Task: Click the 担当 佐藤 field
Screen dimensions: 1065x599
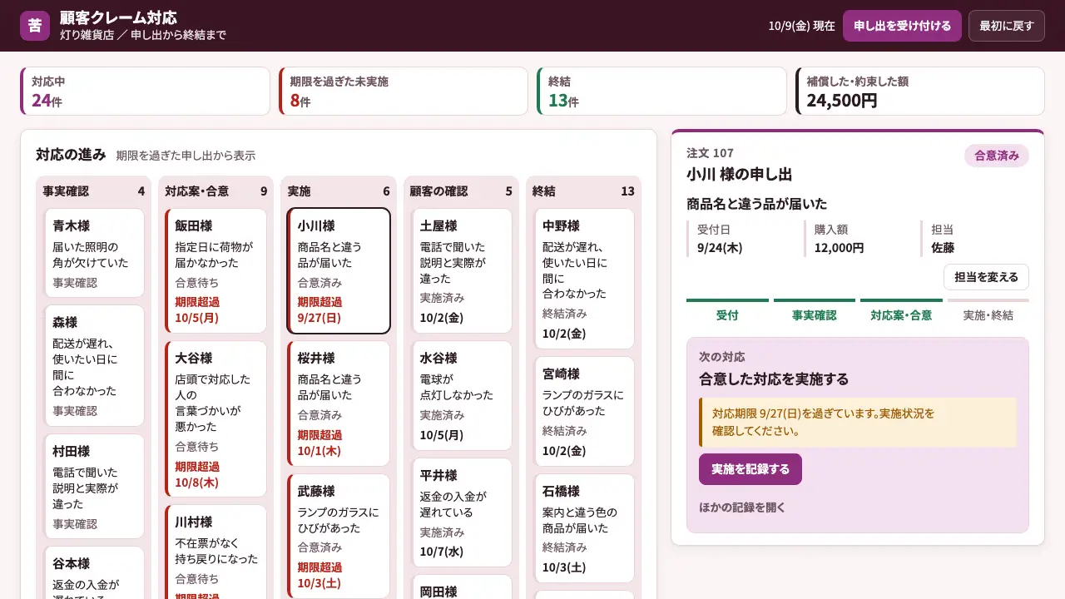Action: (x=974, y=239)
